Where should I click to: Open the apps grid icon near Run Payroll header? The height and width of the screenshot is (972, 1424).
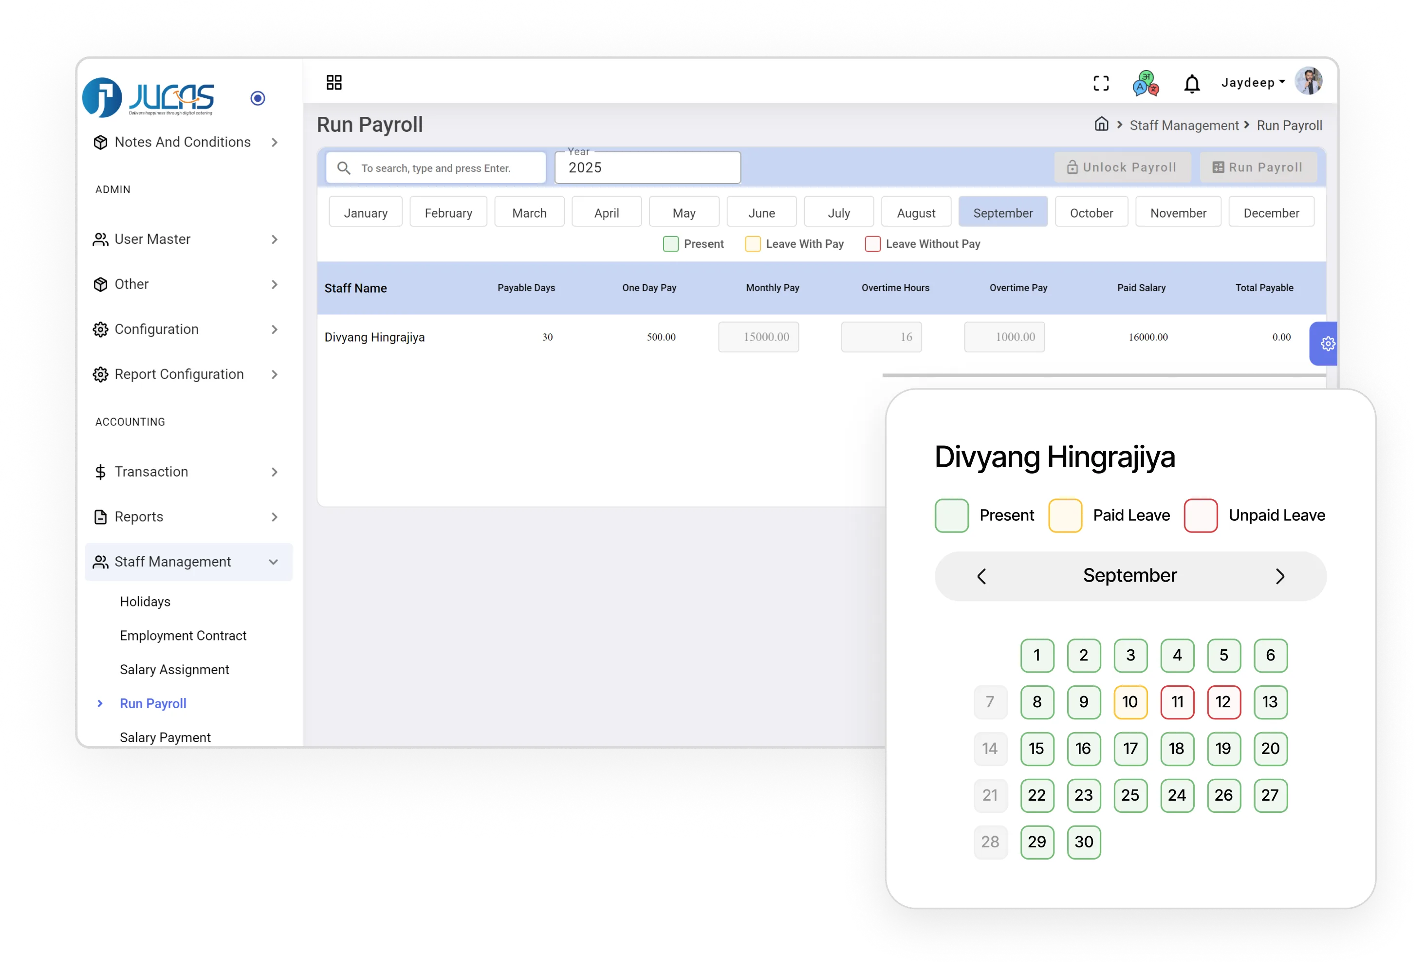tap(334, 81)
